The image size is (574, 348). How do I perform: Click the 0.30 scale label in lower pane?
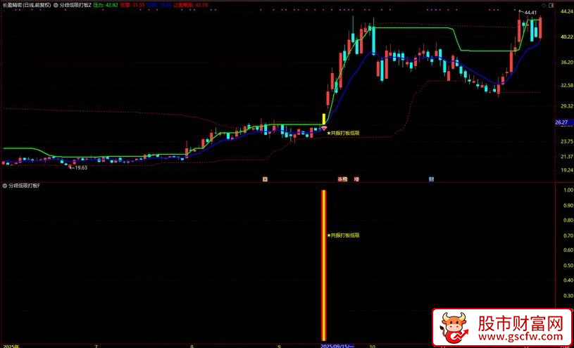click(x=568, y=296)
